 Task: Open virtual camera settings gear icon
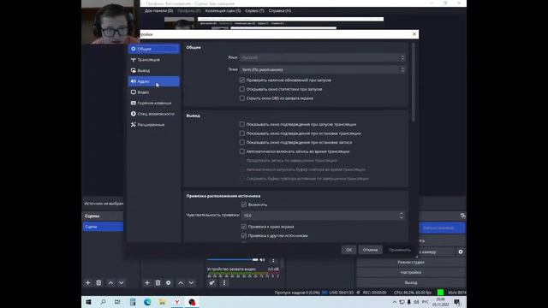tap(461, 252)
